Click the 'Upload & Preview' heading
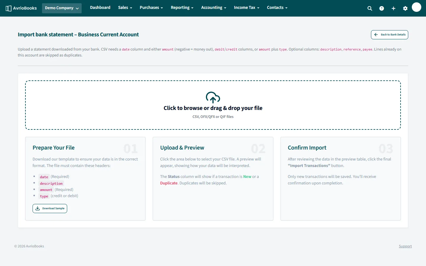 (x=182, y=148)
